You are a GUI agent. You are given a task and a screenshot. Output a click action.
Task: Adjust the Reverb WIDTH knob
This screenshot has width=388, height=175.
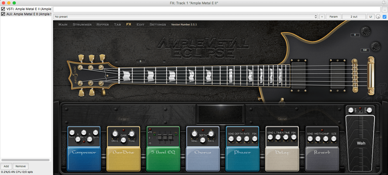318,139
